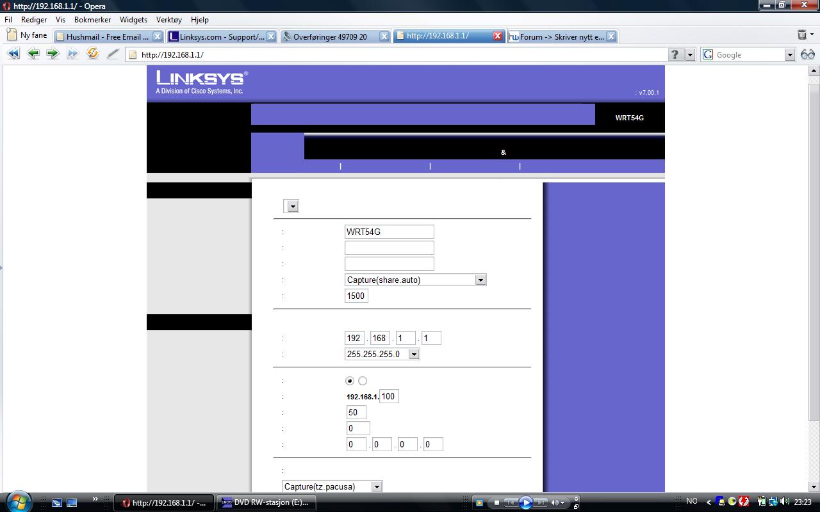The width and height of the screenshot is (820, 512).
Task: Switch to the Linksys.com Support tab
Action: point(222,36)
